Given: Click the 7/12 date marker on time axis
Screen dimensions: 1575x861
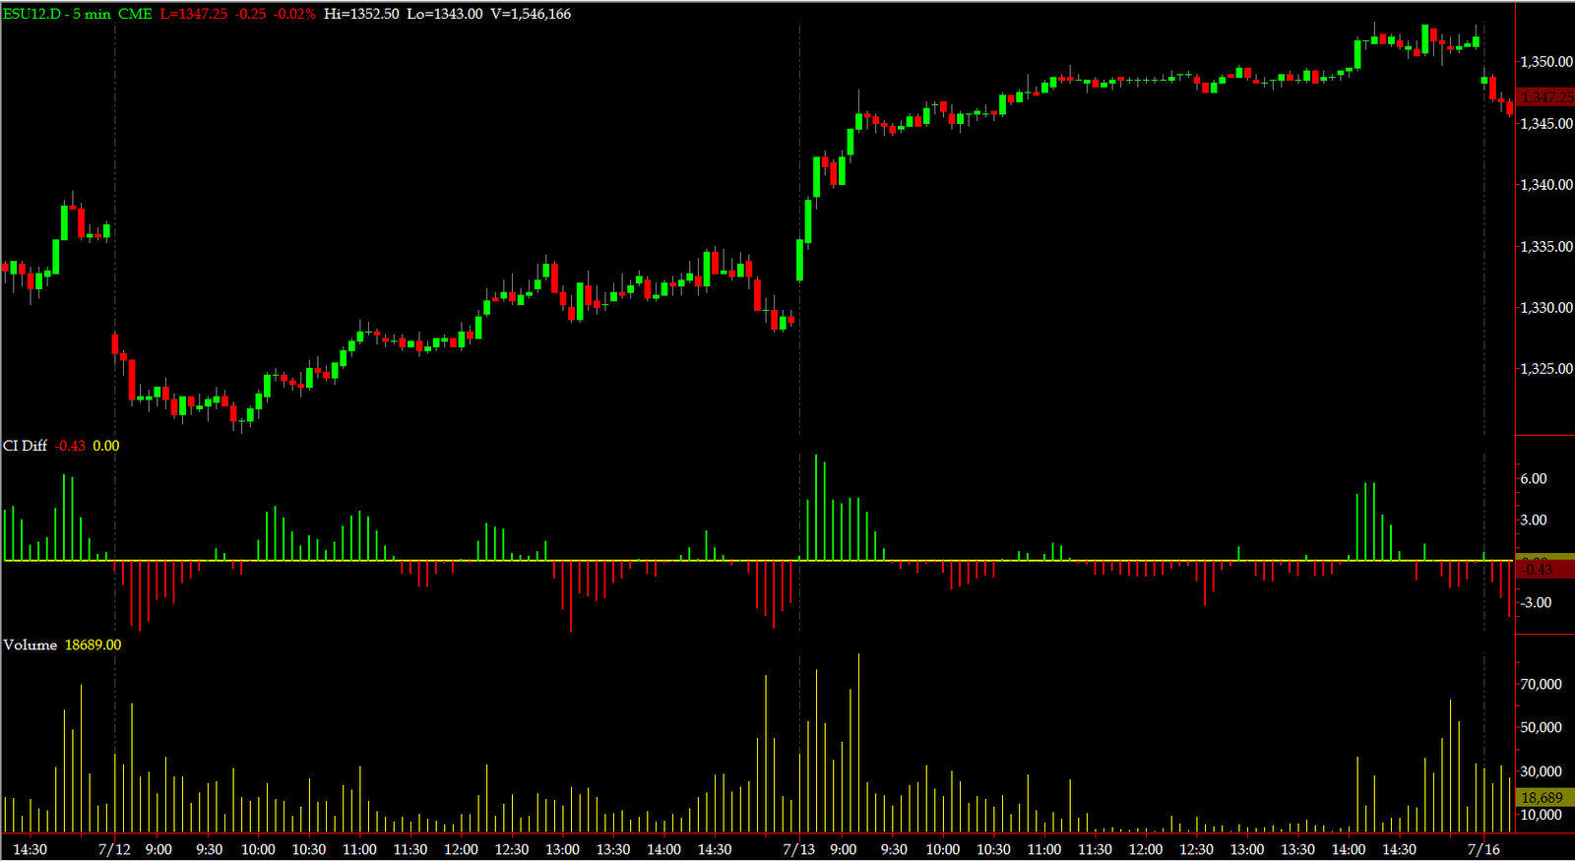Looking at the screenshot, I should coord(114,849).
